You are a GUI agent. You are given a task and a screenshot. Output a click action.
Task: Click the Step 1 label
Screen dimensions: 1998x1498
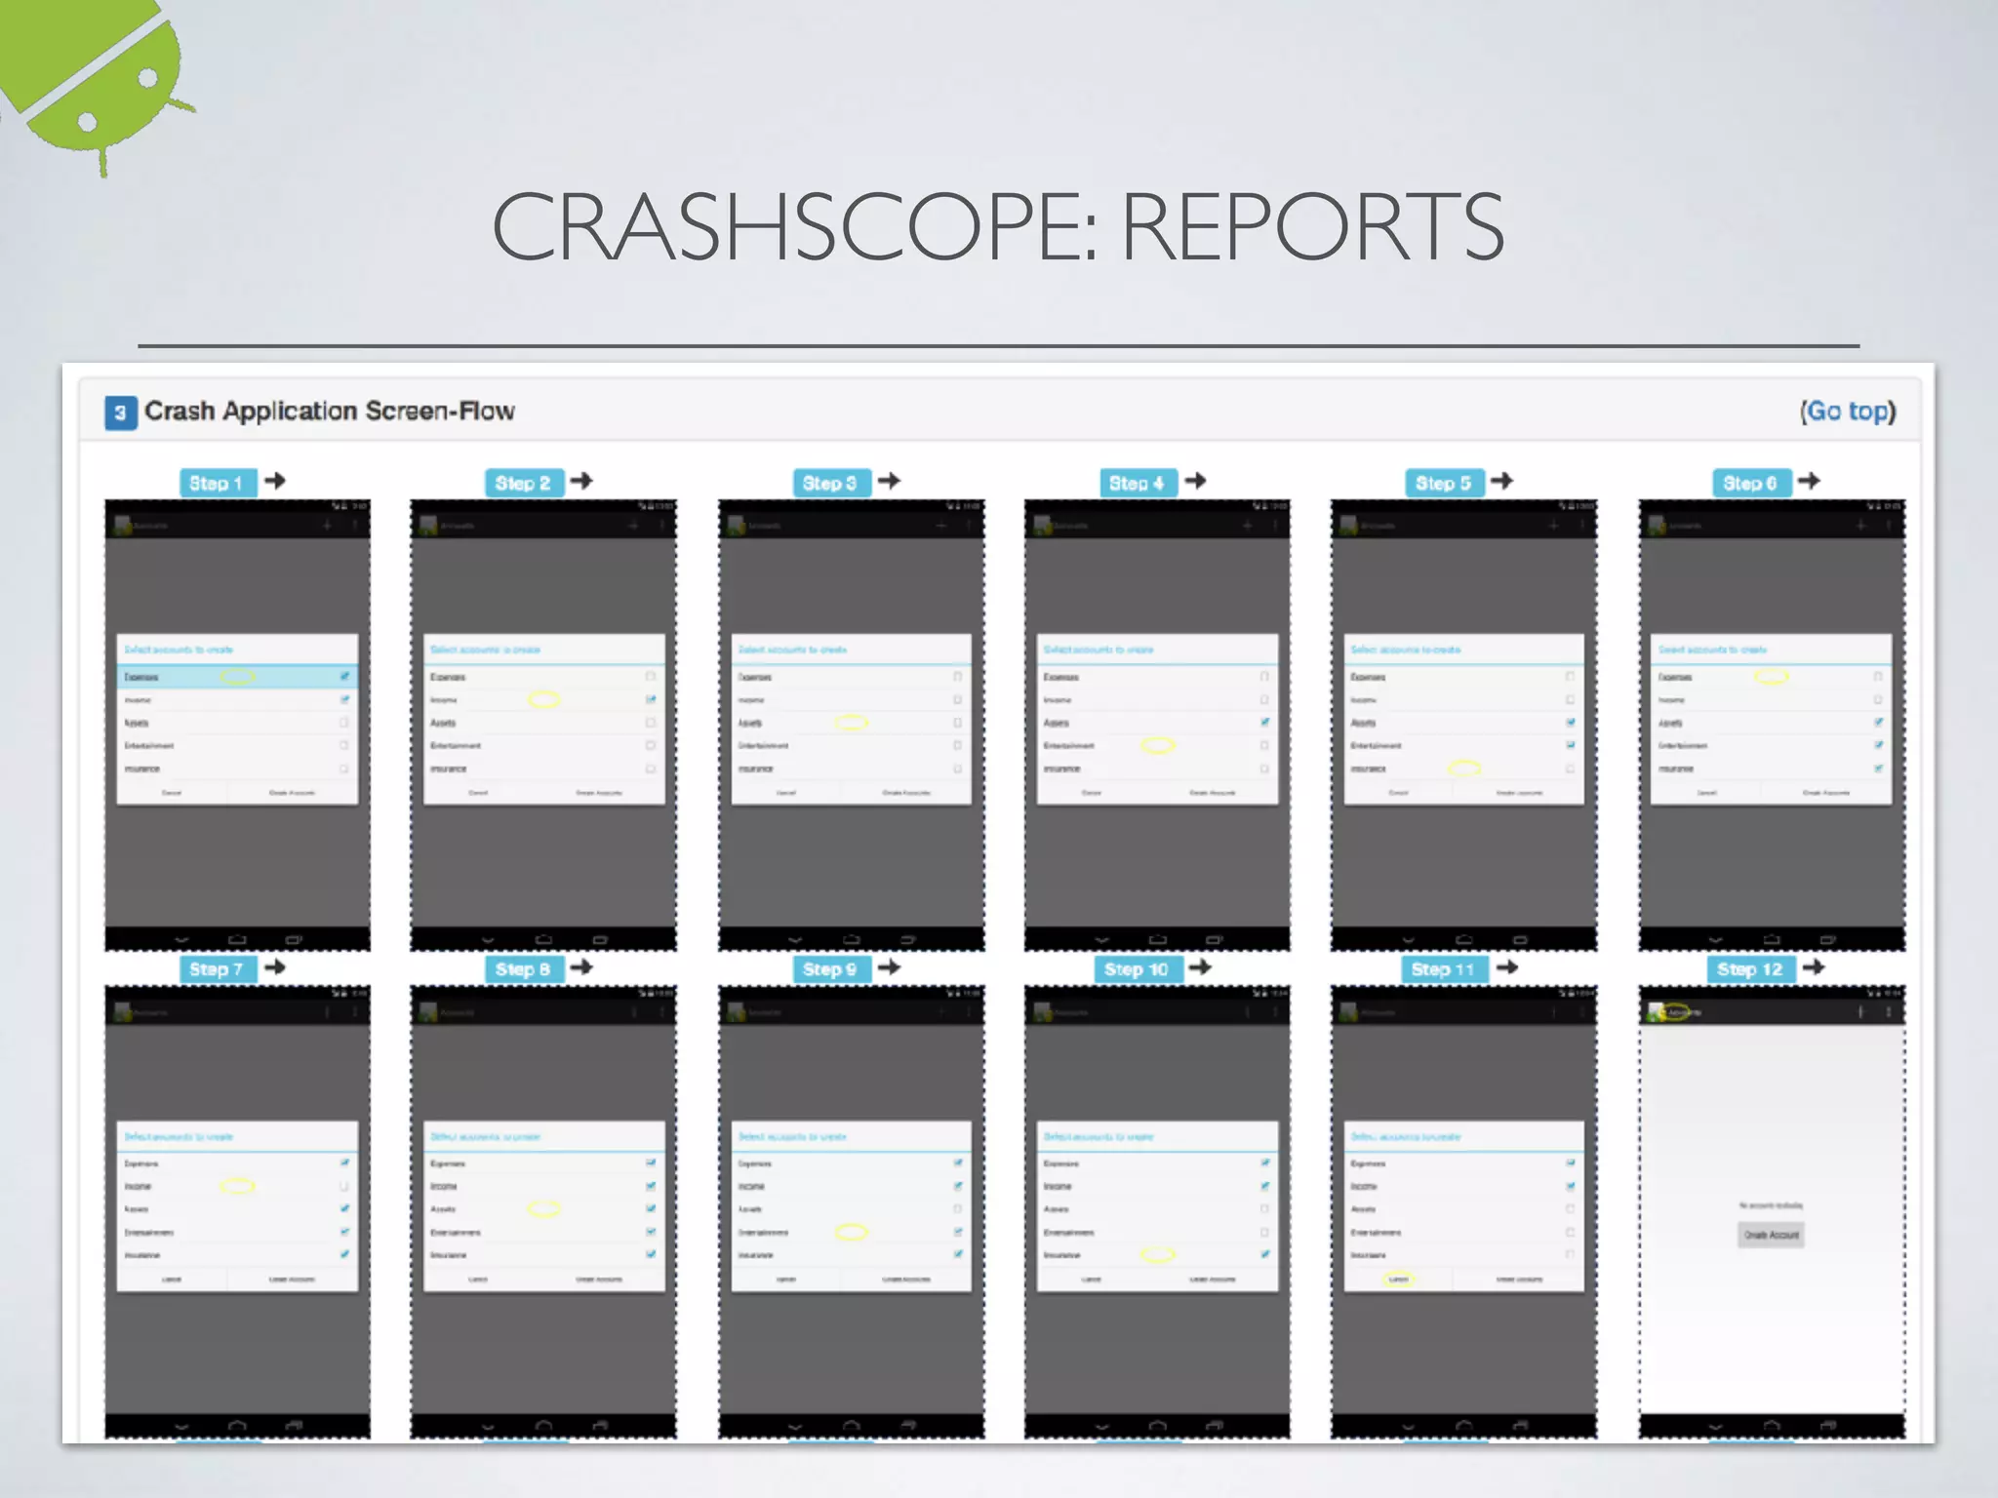pos(217,483)
